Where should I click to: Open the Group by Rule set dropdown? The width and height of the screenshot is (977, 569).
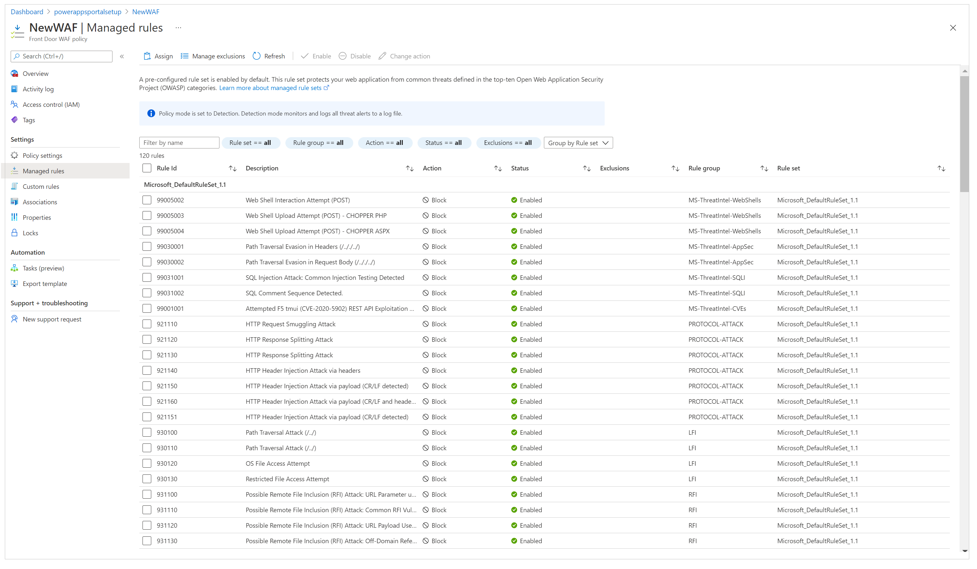click(x=578, y=143)
